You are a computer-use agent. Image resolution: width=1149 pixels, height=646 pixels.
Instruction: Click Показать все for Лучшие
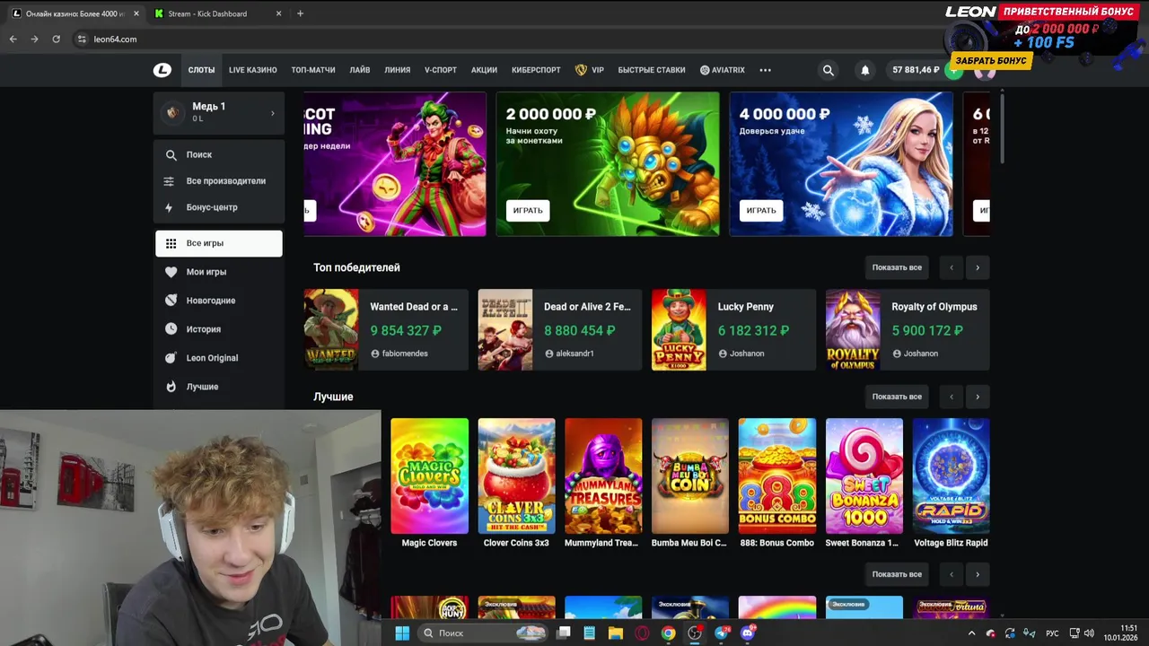pos(897,397)
